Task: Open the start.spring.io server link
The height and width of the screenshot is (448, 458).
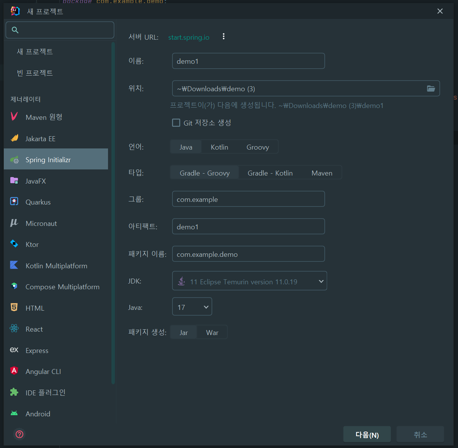Action: [x=189, y=37]
